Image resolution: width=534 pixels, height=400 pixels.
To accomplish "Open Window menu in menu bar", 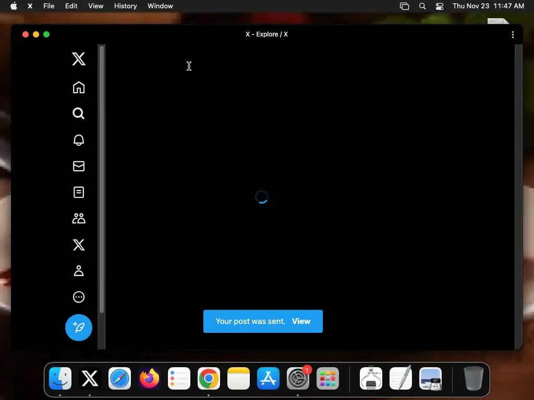I will click(x=160, y=6).
